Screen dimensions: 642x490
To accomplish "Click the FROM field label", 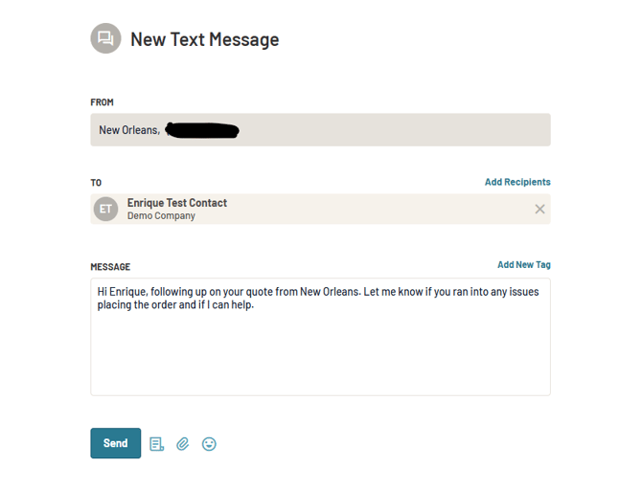I will pos(102,102).
